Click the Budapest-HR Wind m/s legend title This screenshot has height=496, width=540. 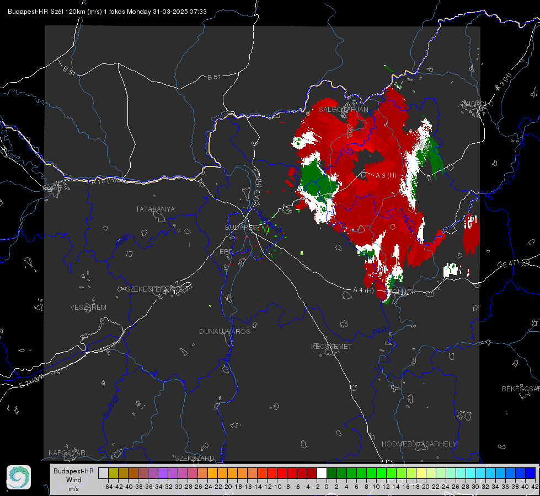73,479
